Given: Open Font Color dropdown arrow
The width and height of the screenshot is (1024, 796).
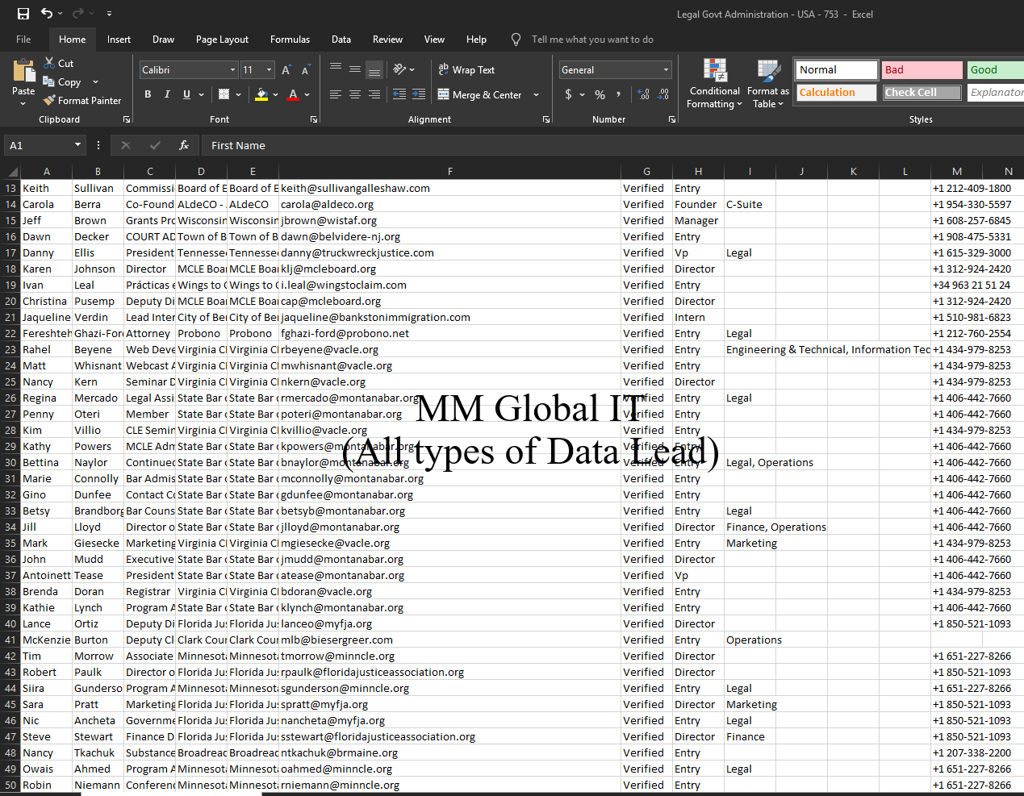Looking at the screenshot, I should [307, 94].
